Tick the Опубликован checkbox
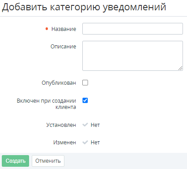Viewport: 187px width, 169px height. [x=85, y=82]
